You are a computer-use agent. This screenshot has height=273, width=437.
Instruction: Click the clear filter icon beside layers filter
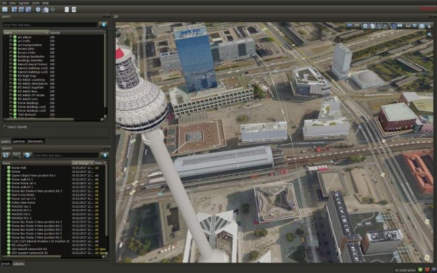103,25
